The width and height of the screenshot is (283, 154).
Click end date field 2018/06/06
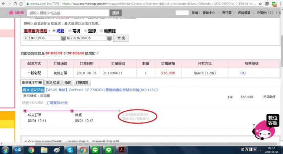click(88, 38)
